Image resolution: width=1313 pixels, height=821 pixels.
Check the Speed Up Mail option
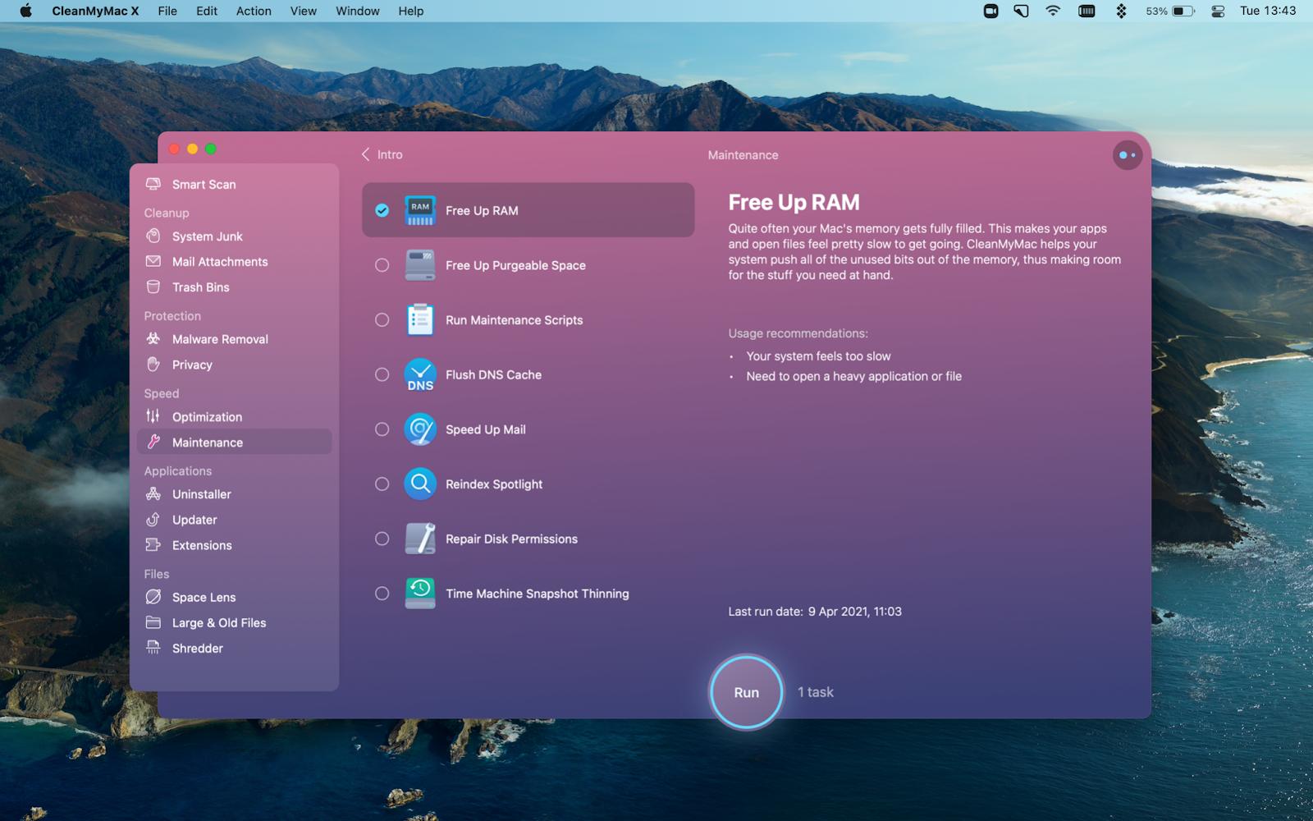382,429
